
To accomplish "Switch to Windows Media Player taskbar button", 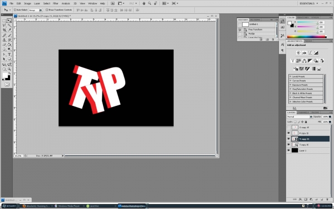I will [68, 206].
